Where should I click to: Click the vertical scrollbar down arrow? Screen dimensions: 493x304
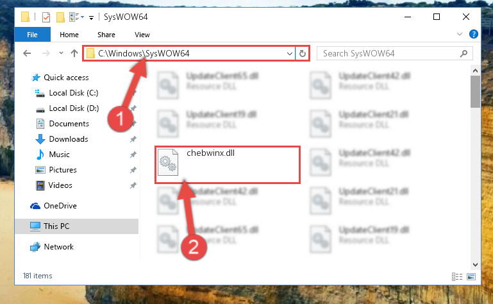click(x=475, y=265)
